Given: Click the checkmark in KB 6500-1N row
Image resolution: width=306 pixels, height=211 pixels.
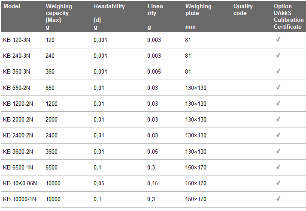Looking at the screenshot, I should point(278,167).
